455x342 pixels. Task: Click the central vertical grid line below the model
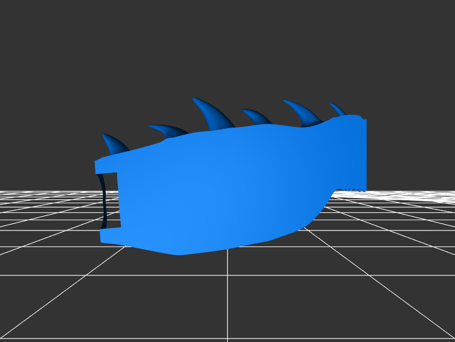pos(227,296)
